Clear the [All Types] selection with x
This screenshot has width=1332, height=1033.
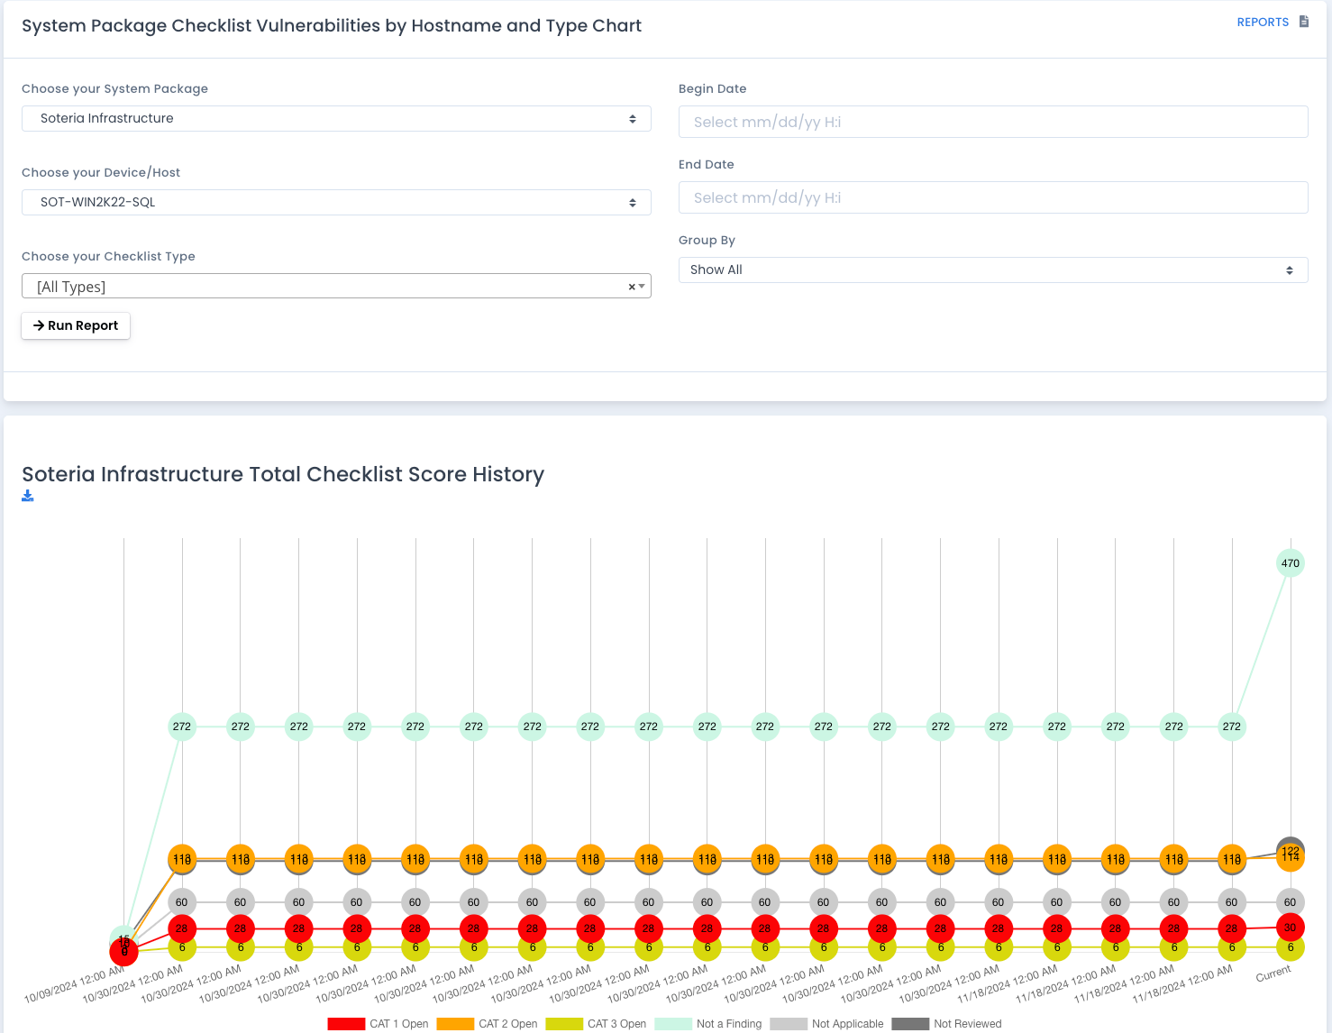[x=632, y=287]
